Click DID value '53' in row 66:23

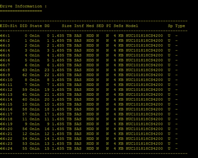click(x=25, y=144)
